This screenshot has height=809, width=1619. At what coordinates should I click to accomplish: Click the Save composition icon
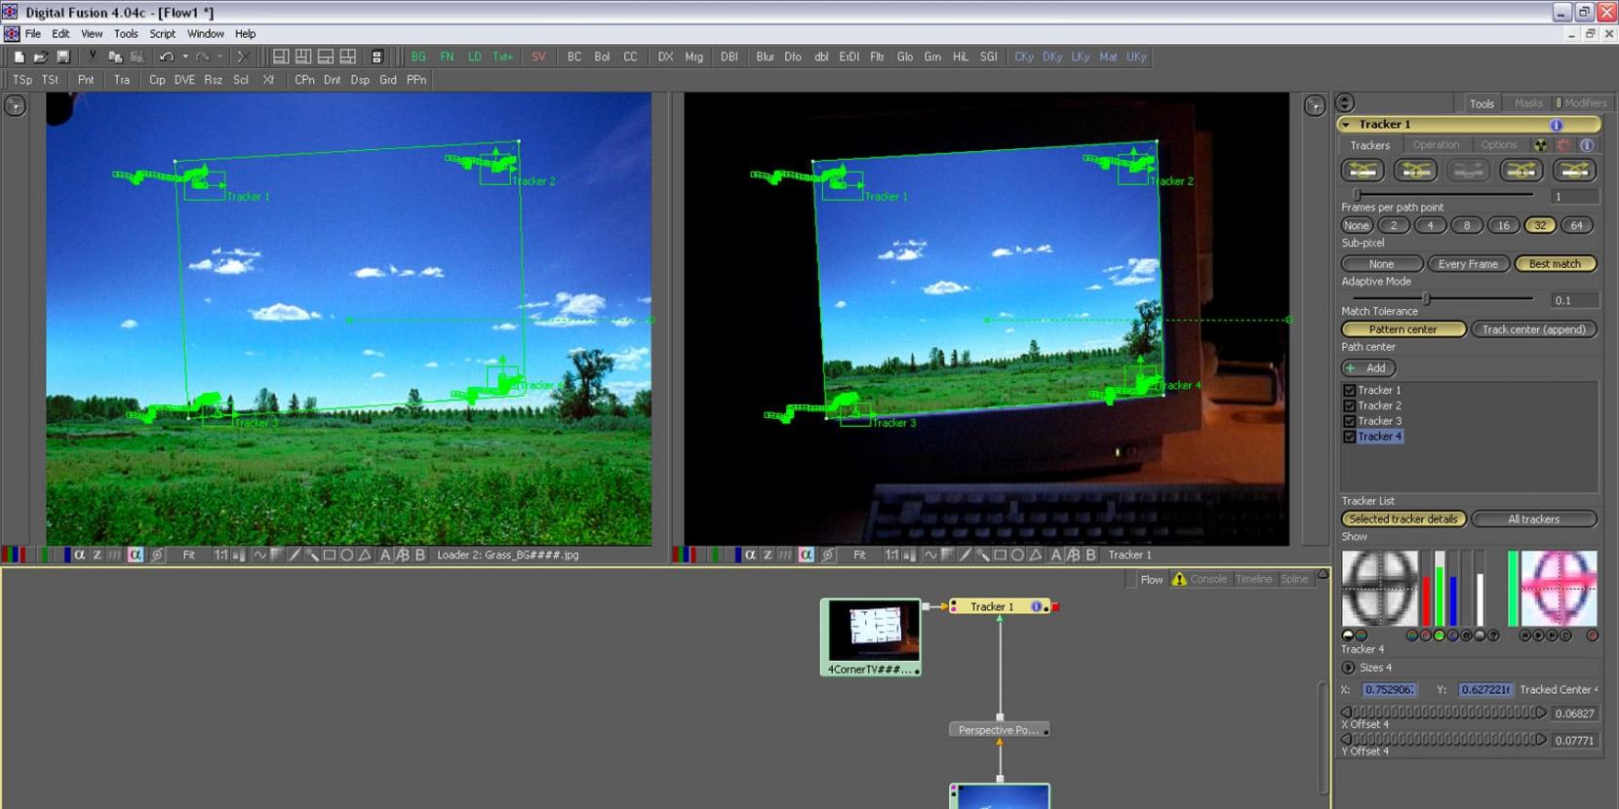(x=63, y=57)
